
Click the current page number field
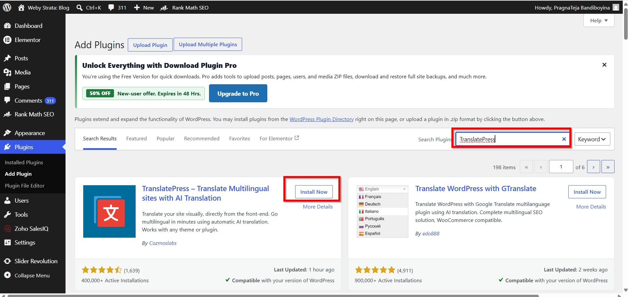pyautogui.click(x=561, y=167)
